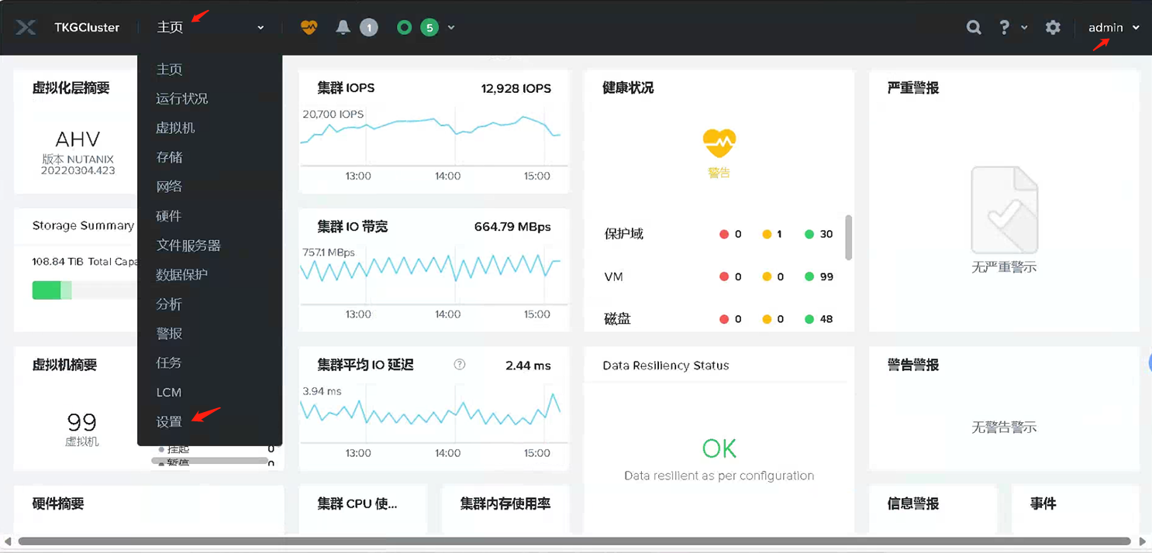The image size is (1152, 553).
Task: Click the 12,928 IOPS value
Action: click(x=516, y=88)
